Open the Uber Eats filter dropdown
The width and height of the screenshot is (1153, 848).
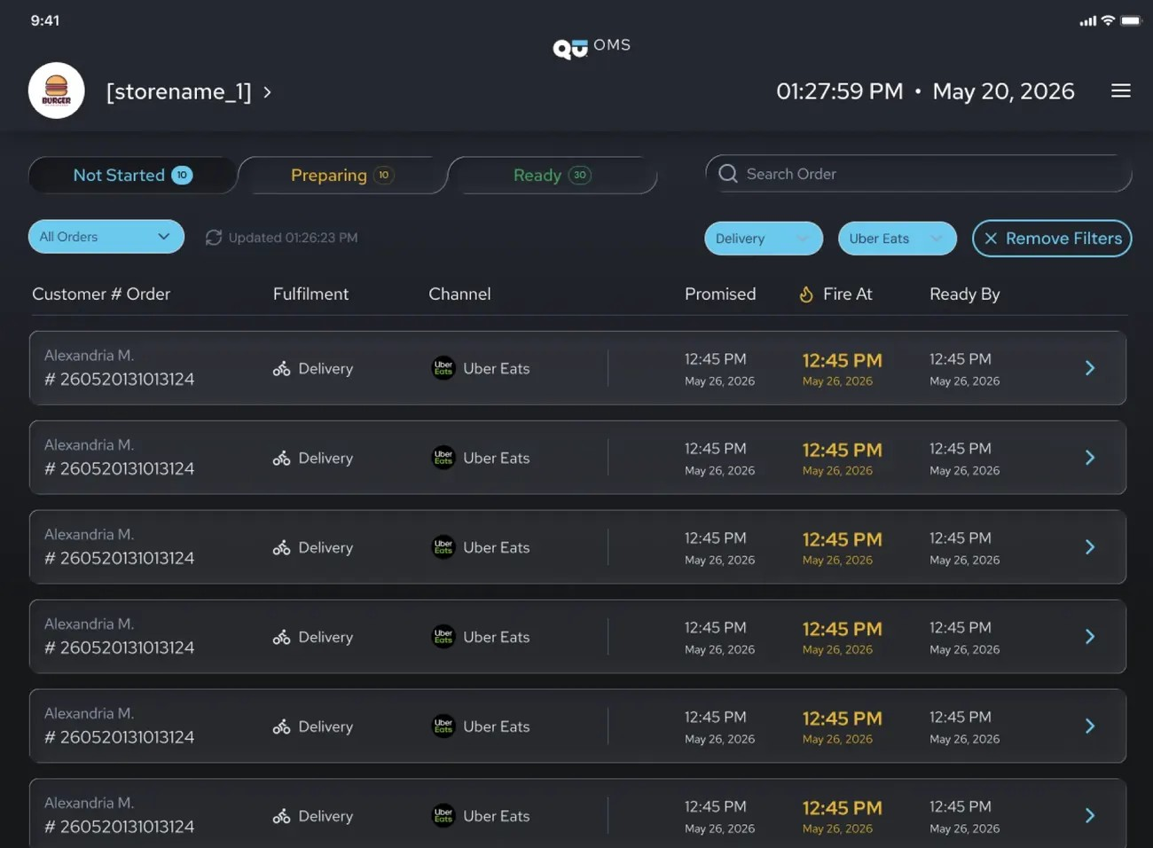[898, 239]
